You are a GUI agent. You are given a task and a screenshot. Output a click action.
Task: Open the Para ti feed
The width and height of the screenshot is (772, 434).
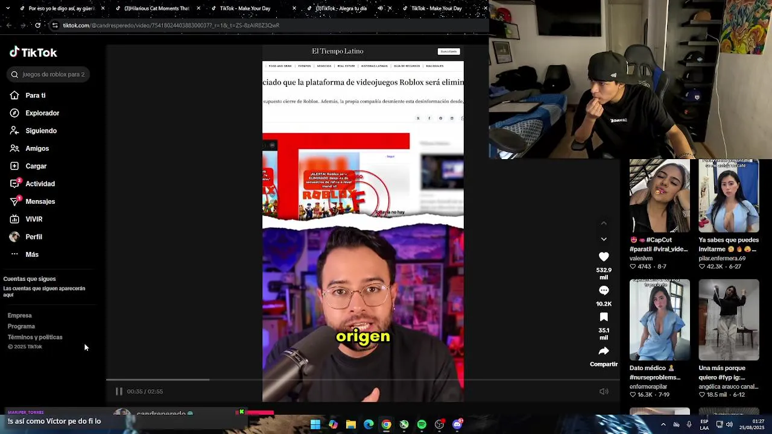[28, 95]
